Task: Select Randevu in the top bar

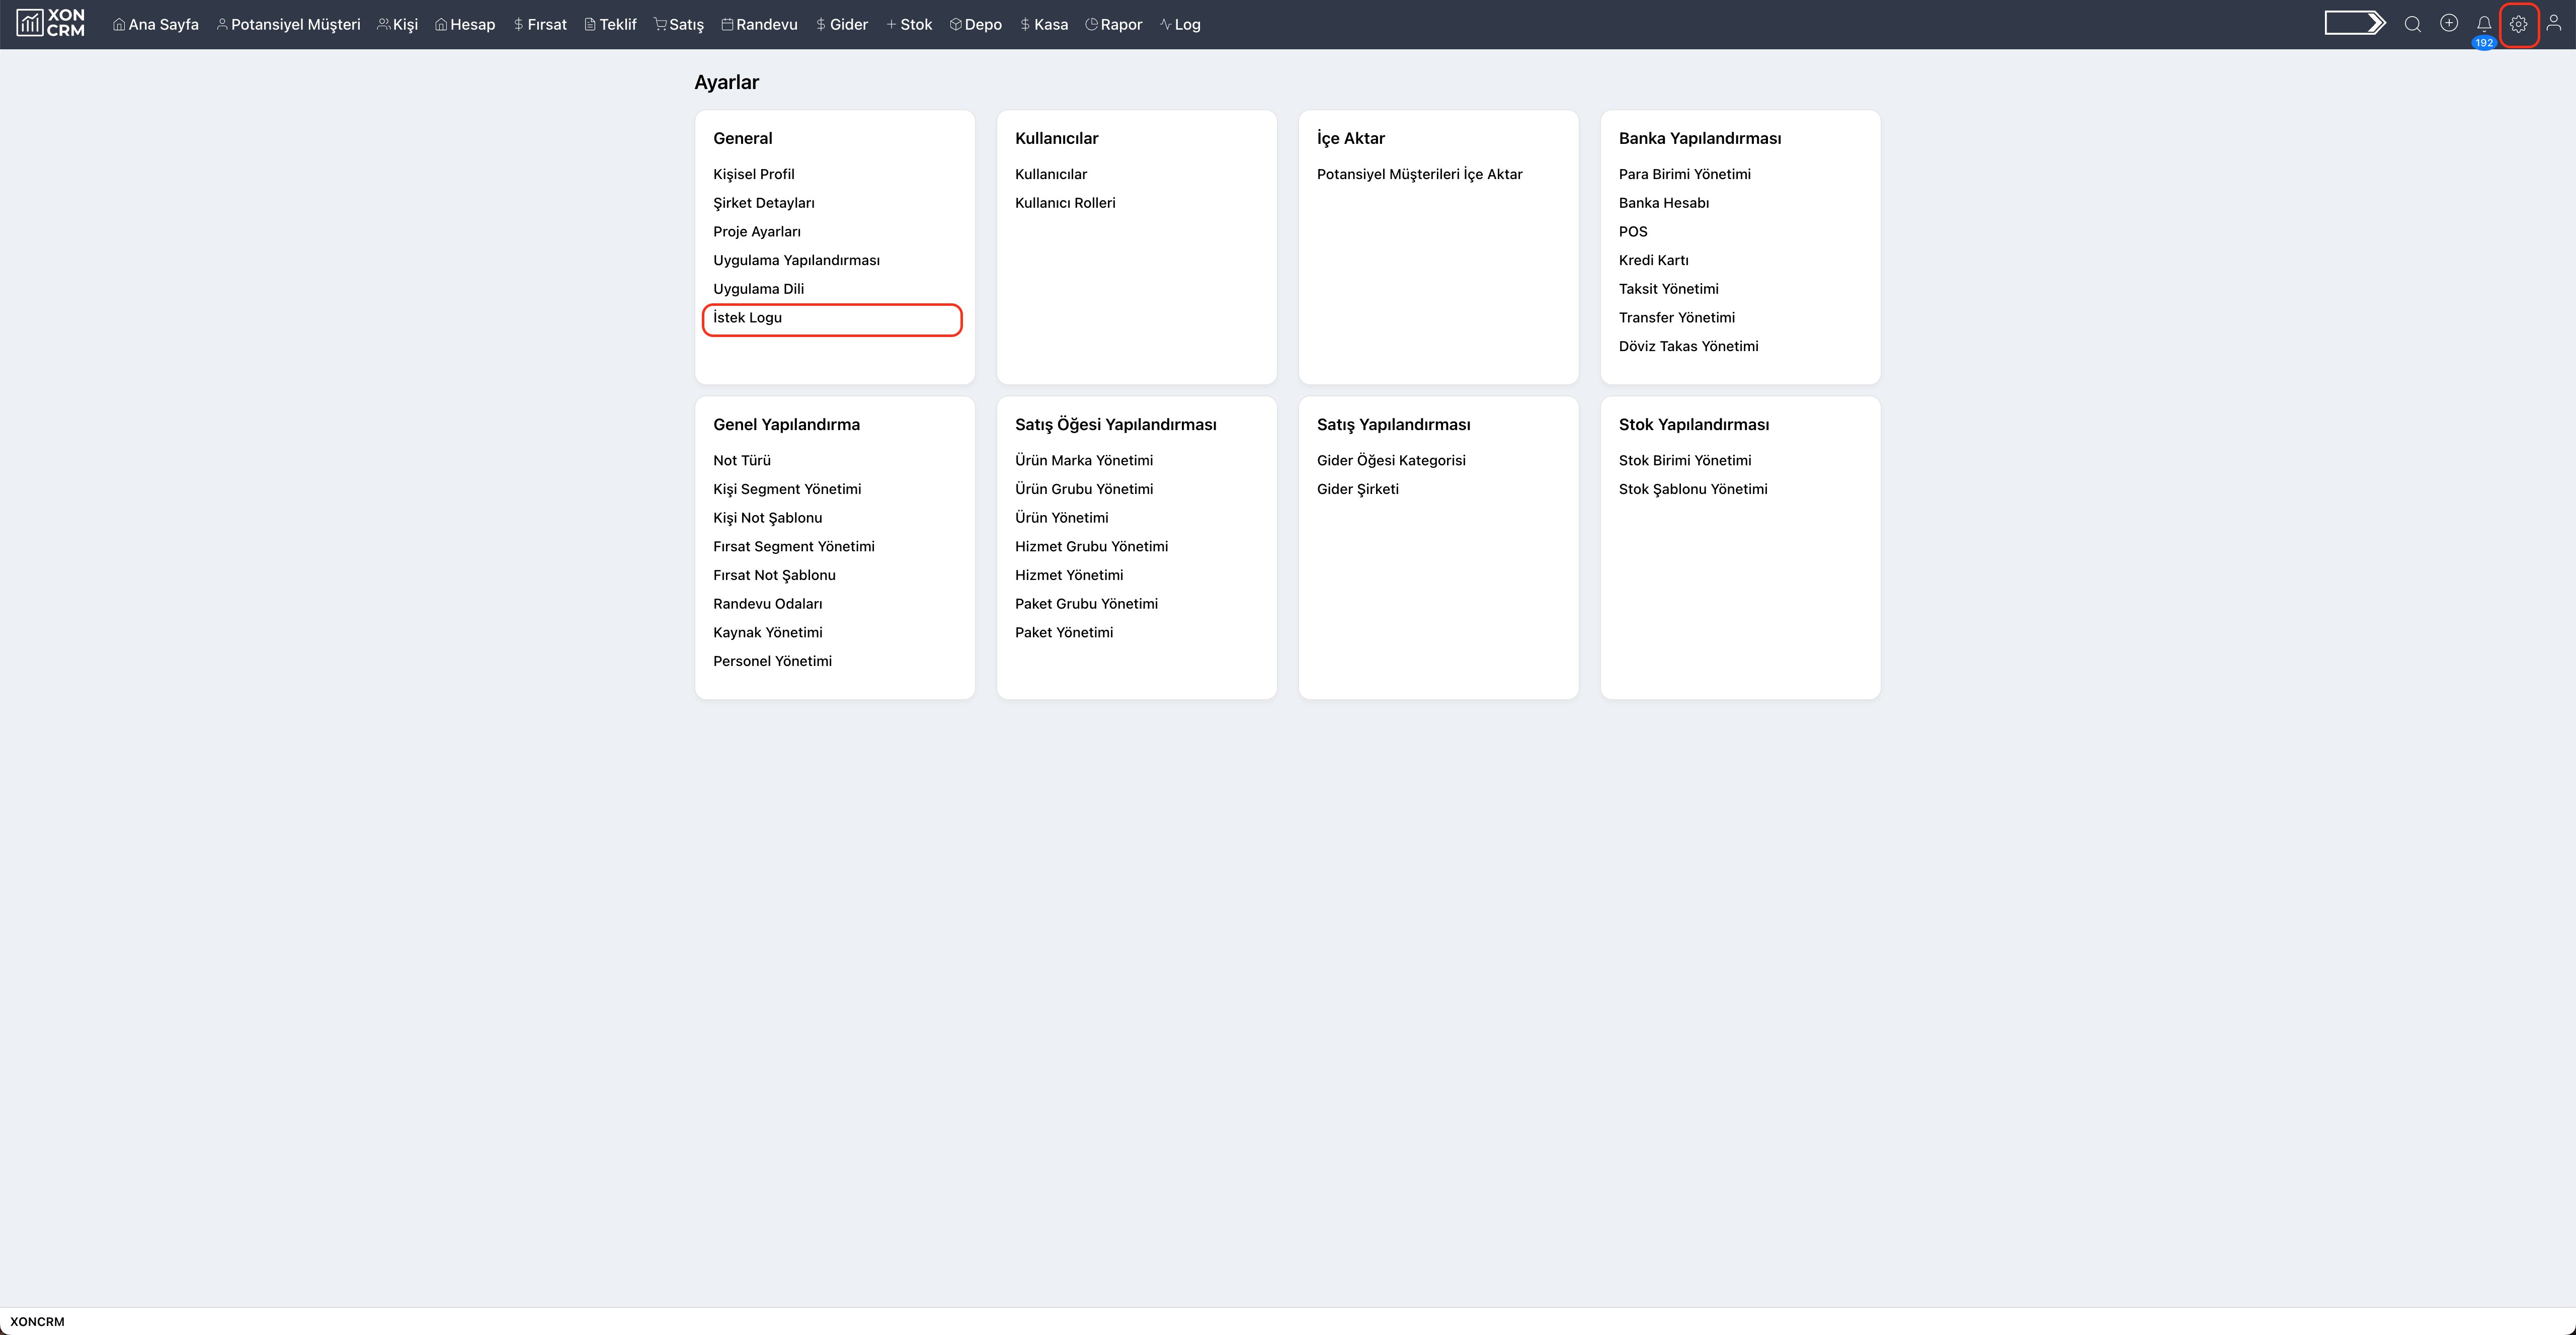Action: (x=760, y=24)
